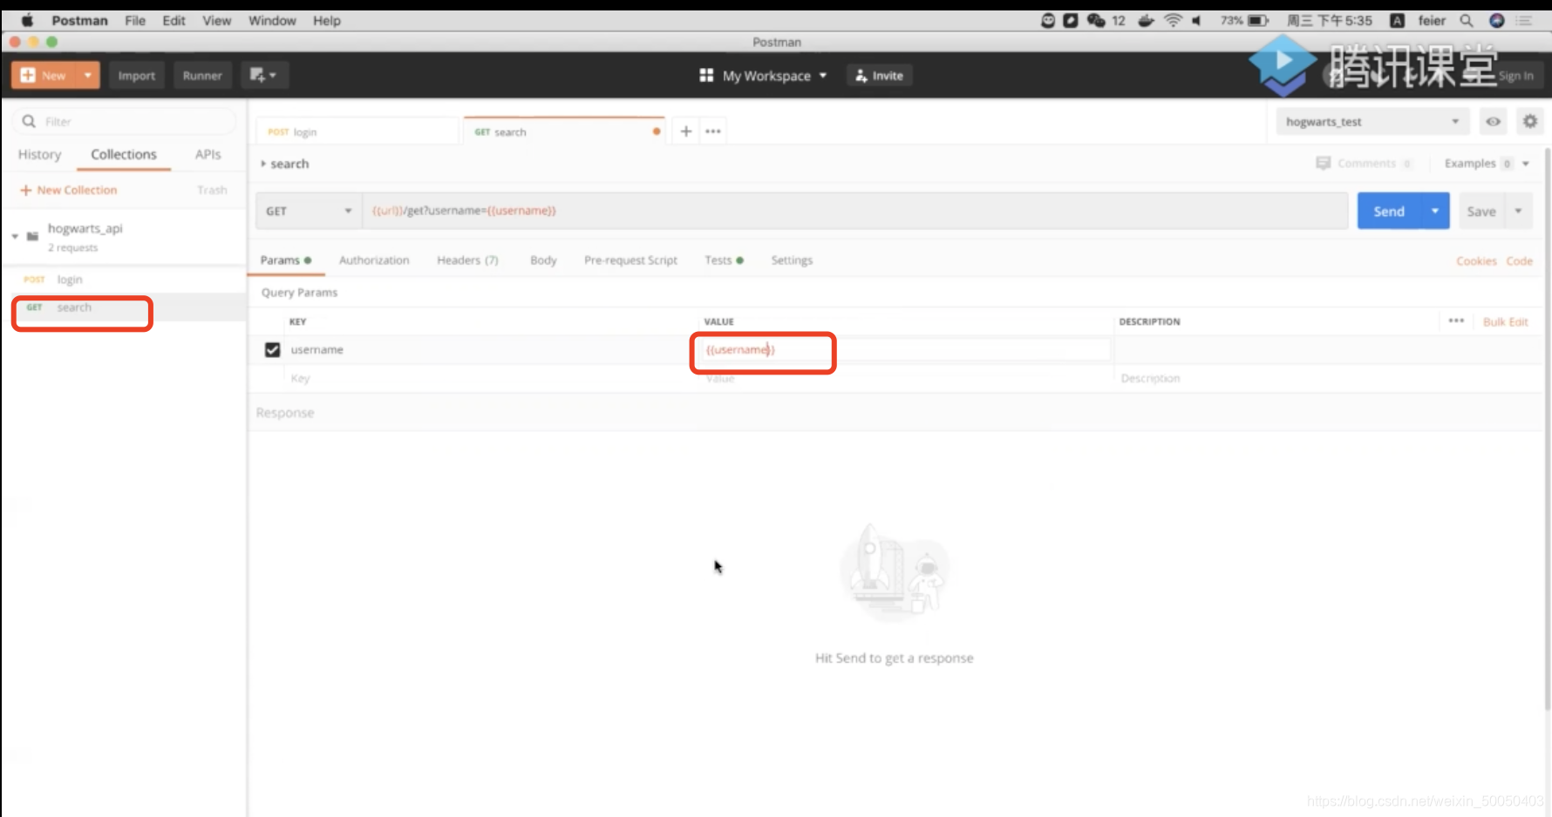This screenshot has width=1552, height=817.
Task: Click the Spotlight search icon in menu bar
Action: (x=1467, y=20)
